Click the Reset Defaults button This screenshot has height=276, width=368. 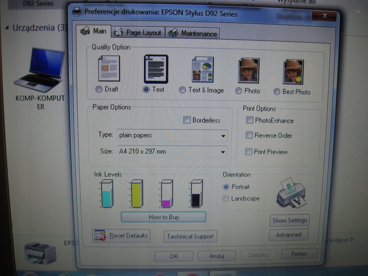click(121, 236)
